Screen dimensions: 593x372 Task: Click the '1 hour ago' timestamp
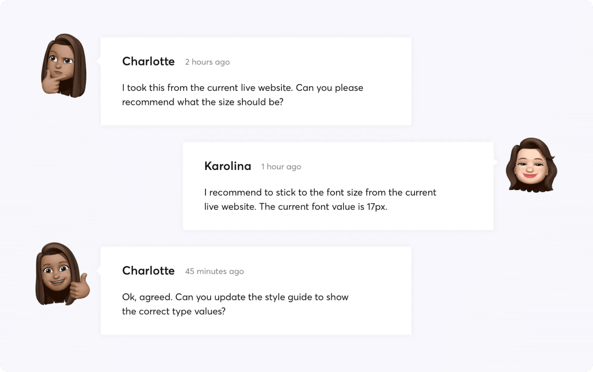(x=281, y=167)
